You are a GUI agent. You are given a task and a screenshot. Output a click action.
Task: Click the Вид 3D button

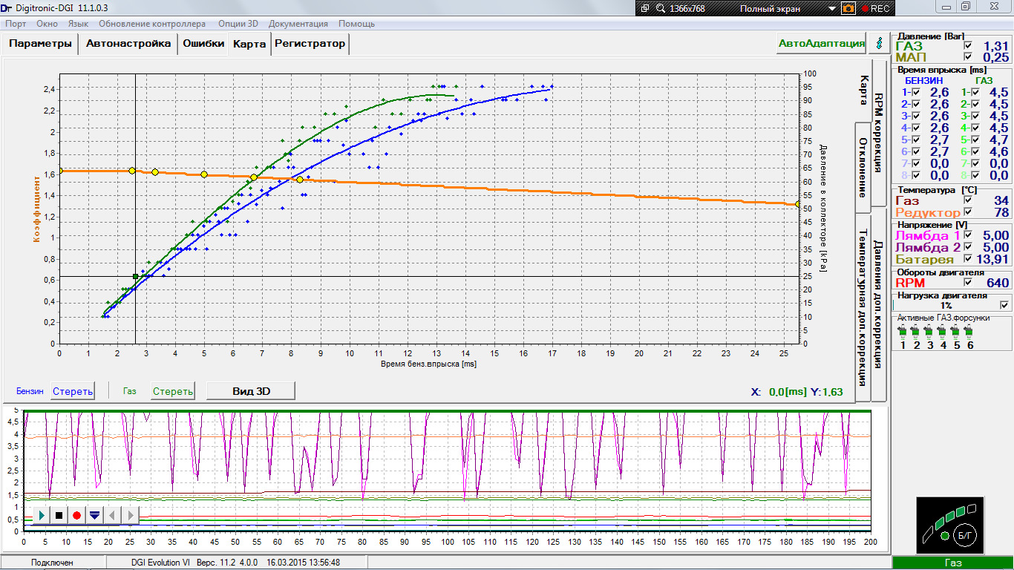point(251,391)
